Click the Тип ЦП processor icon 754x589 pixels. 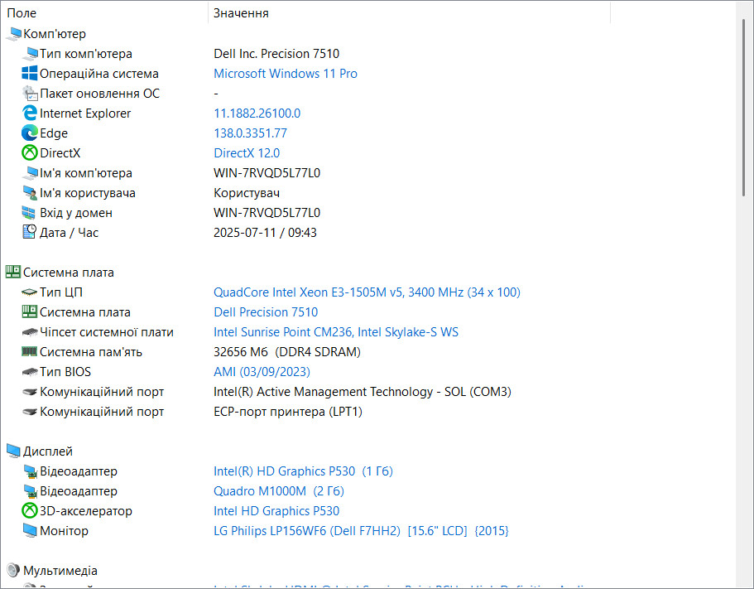coord(30,292)
